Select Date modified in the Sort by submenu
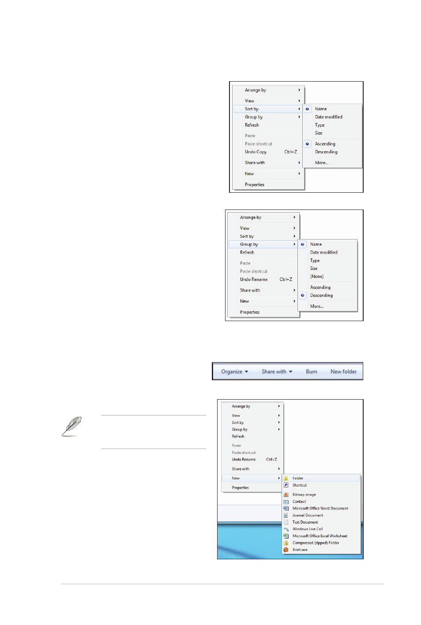 tap(329, 117)
